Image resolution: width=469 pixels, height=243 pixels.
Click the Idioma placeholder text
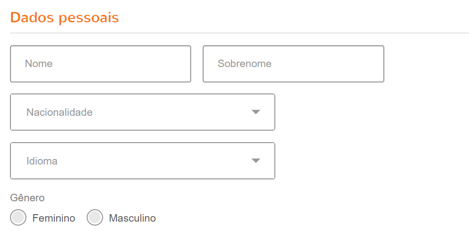pos(42,161)
